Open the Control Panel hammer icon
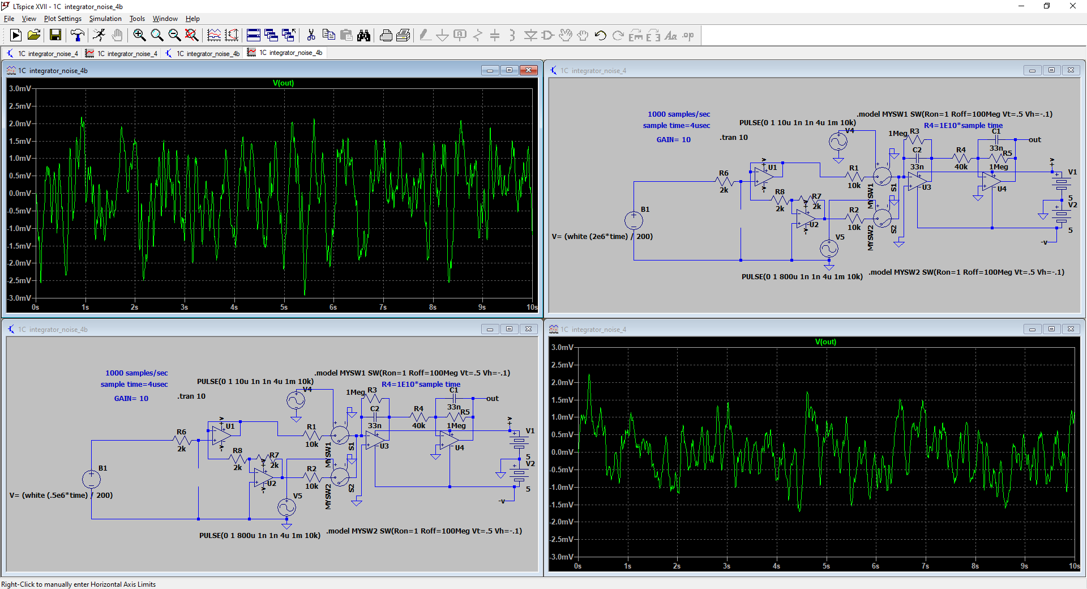Screen dimensions: 1087x589 (x=78, y=36)
